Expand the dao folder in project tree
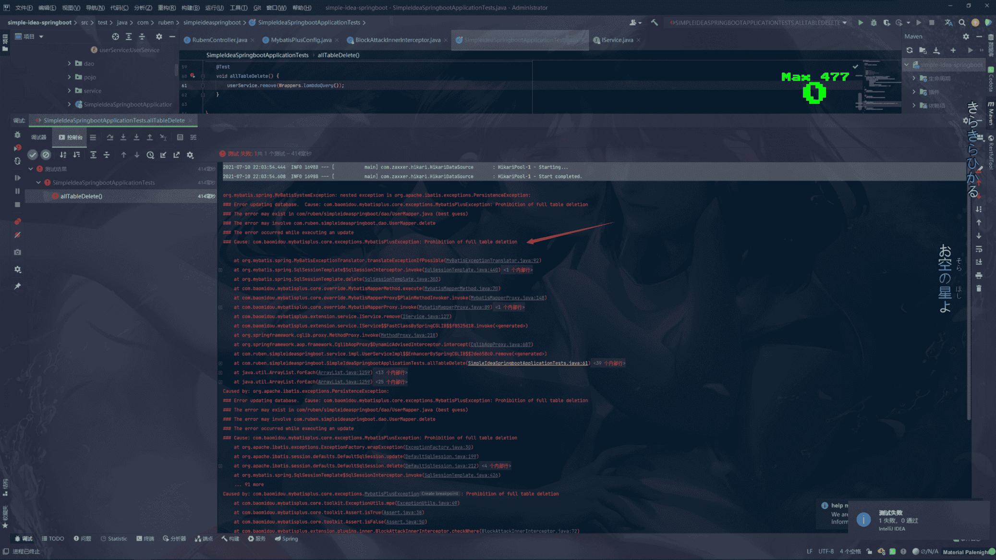This screenshot has width=996, height=560. coord(69,63)
